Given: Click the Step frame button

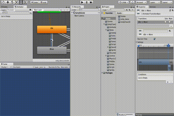Looking at the screenshot, I should tap(91, 2).
